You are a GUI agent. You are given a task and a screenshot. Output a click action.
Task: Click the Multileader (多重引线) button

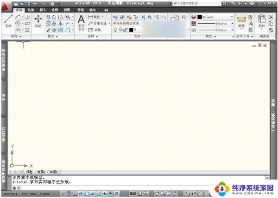98,24
